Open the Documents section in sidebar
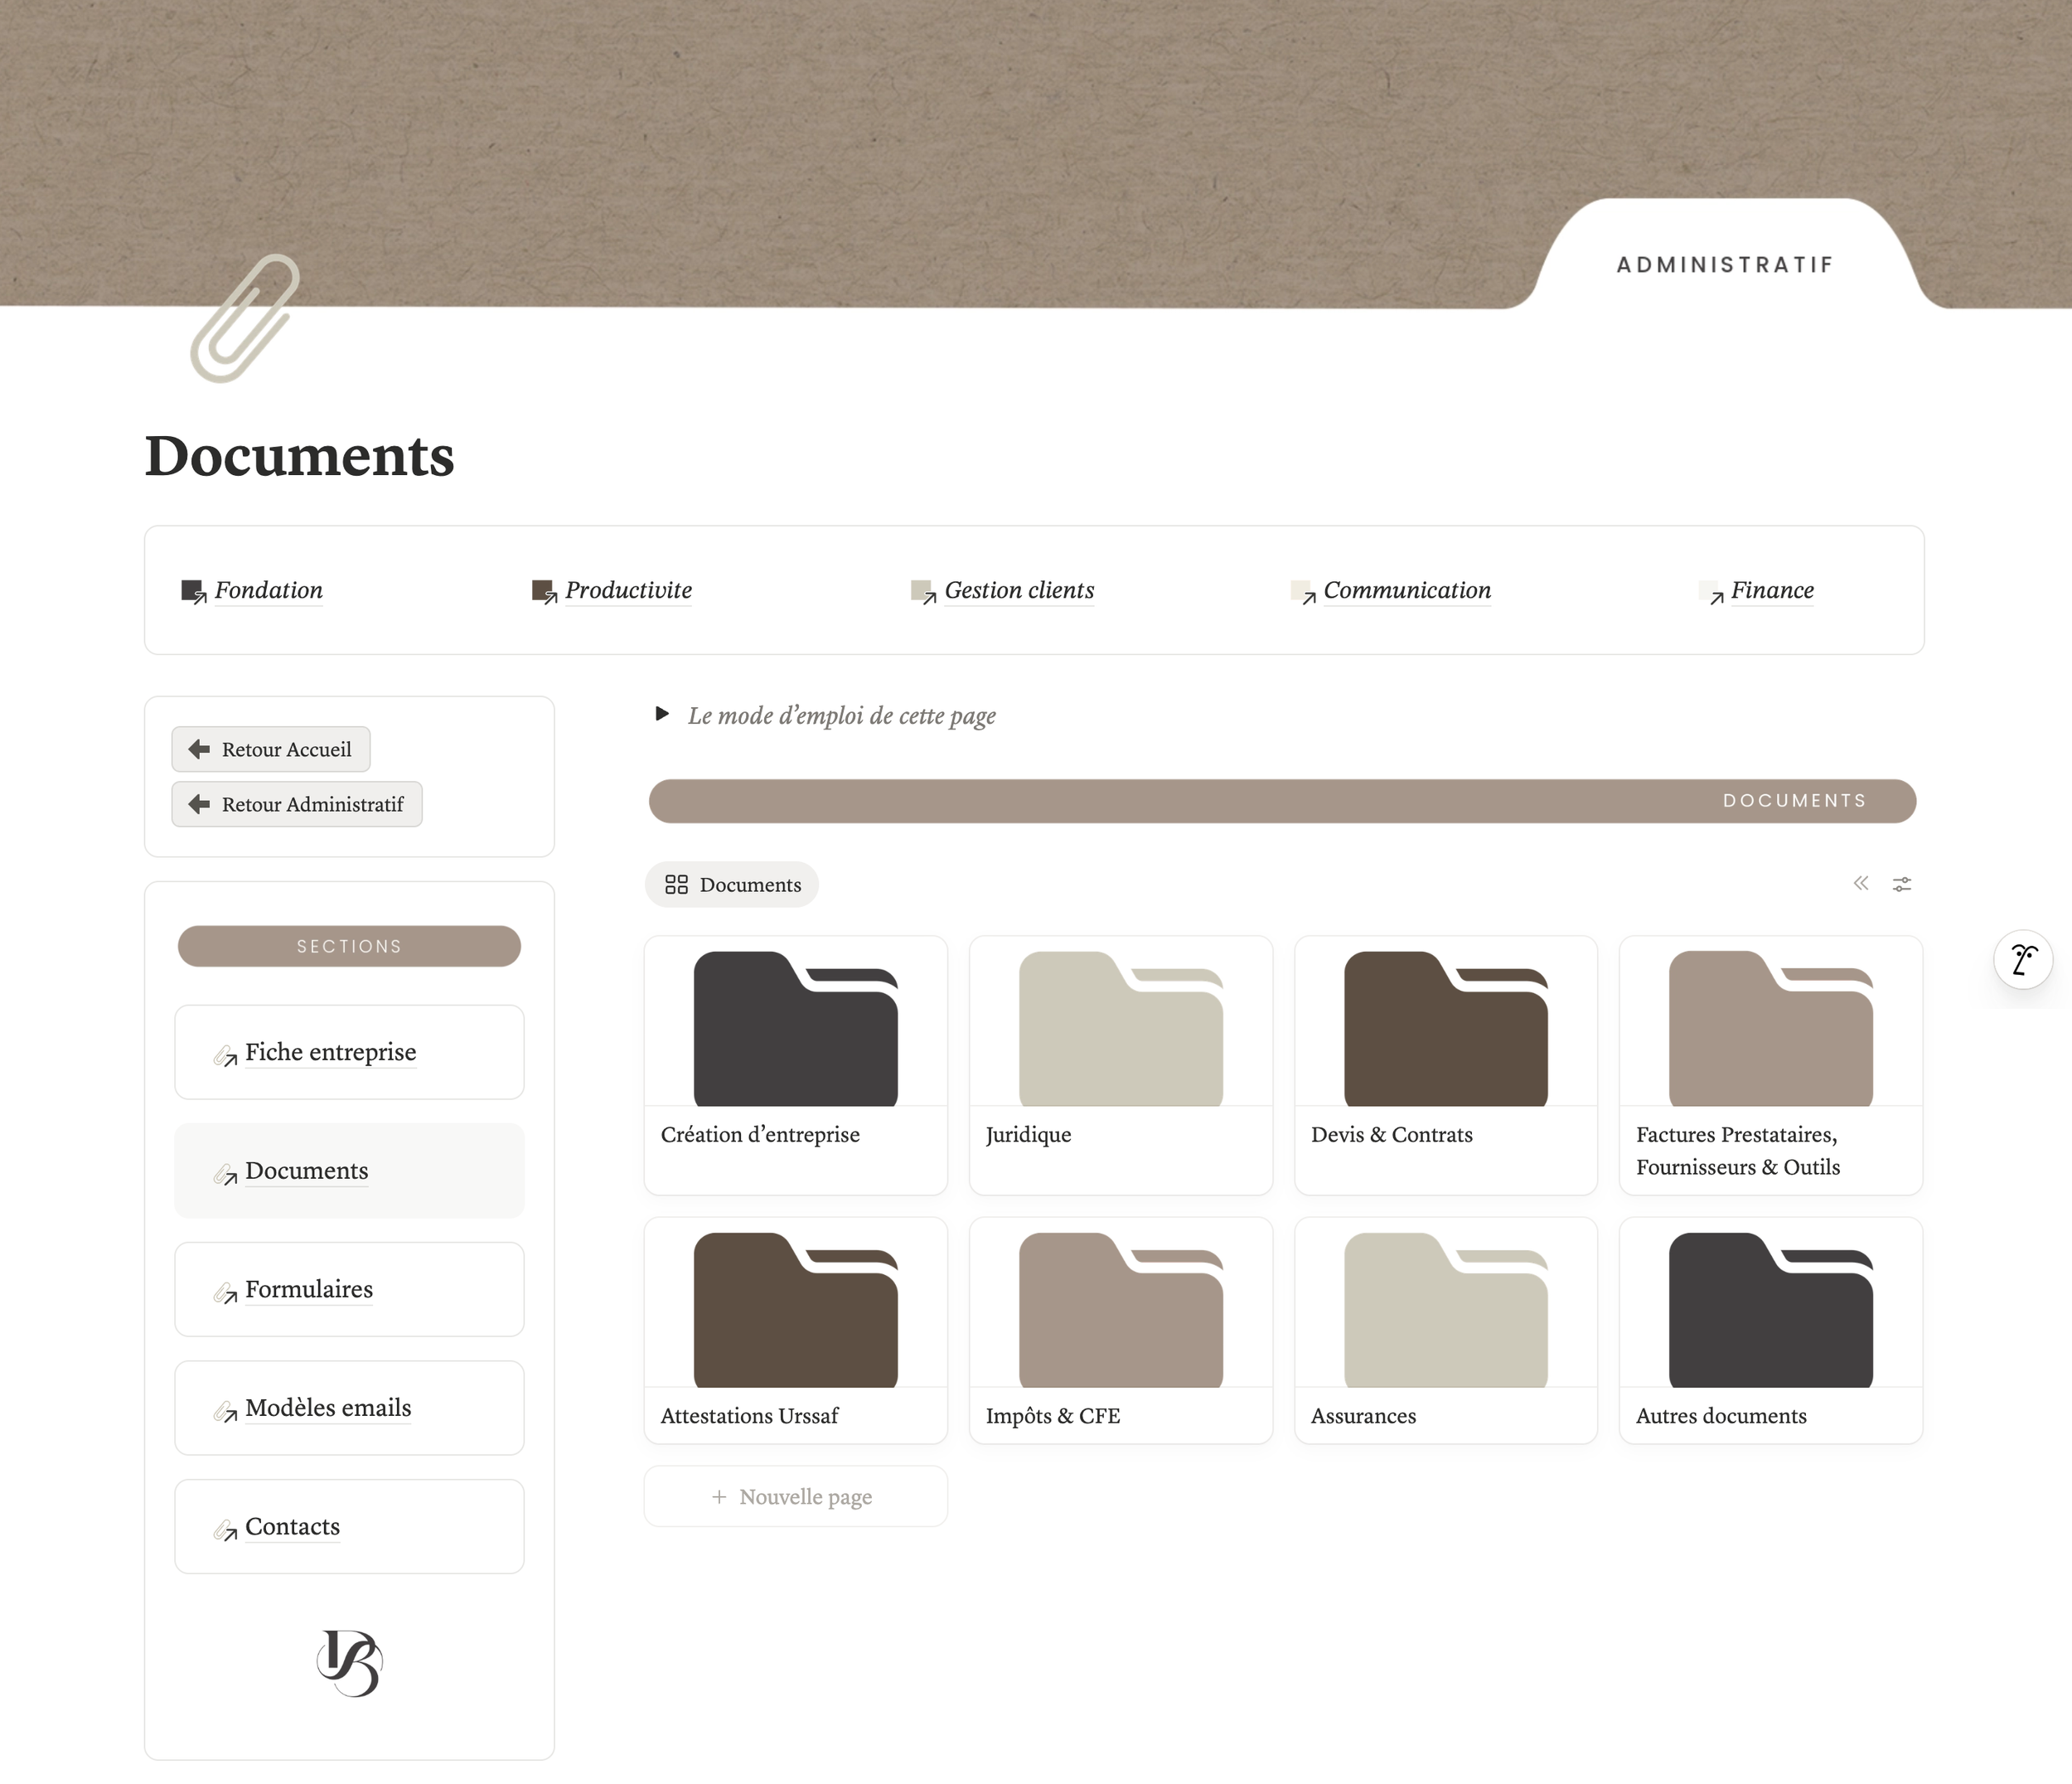The height and width of the screenshot is (1784, 2072). [x=349, y=1171]
